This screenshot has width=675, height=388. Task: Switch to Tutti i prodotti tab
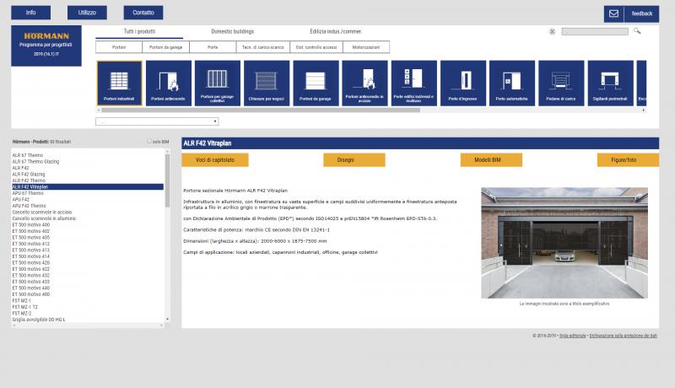(x=139, y=31)
